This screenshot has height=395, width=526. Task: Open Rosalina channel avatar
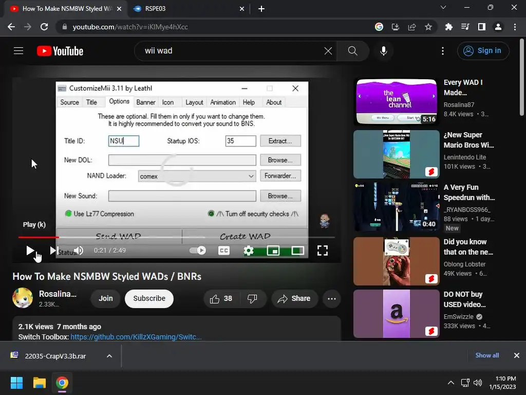point(23,298)
